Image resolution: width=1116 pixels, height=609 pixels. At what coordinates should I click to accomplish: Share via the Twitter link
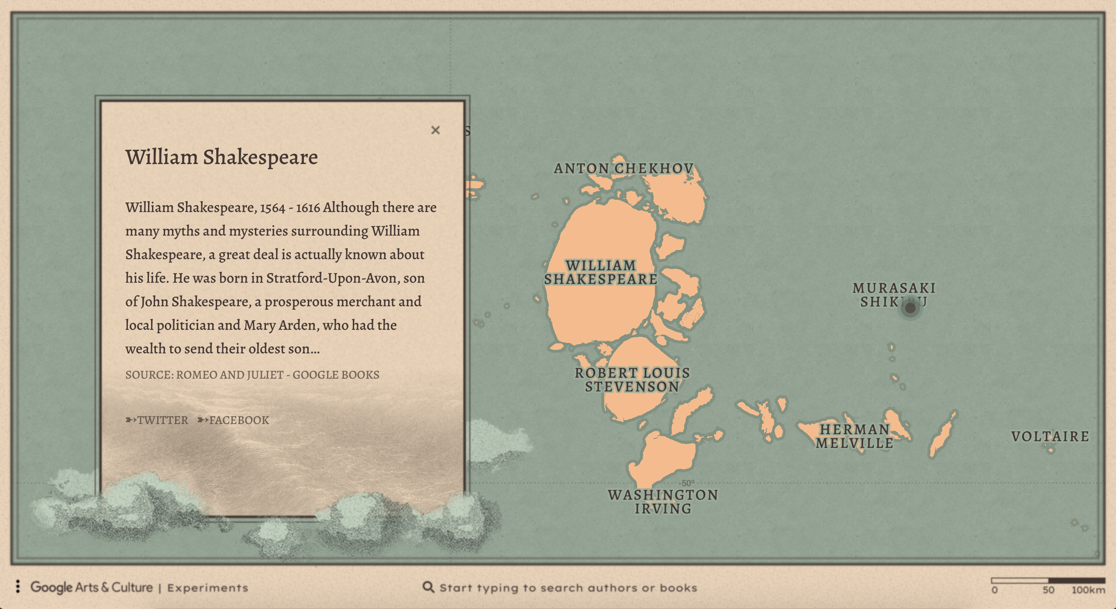click(157, 420)
